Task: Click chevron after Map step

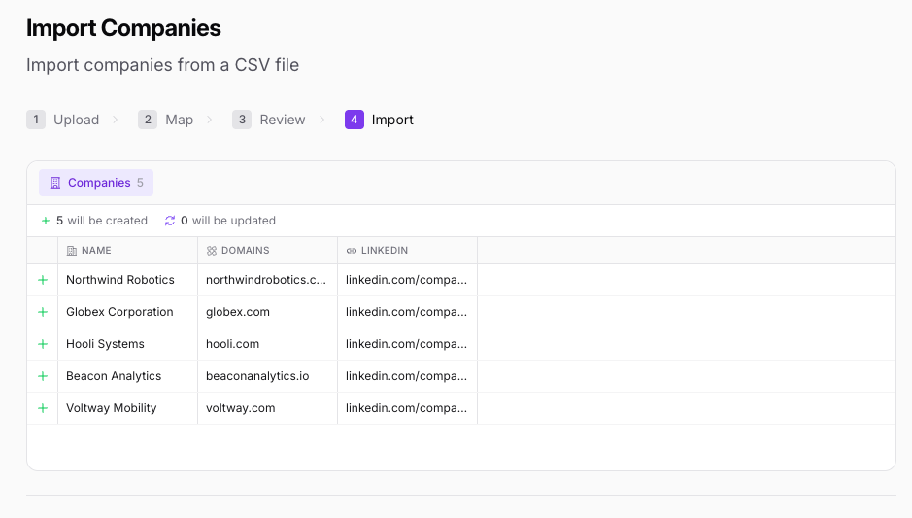Action: [210, 120]
